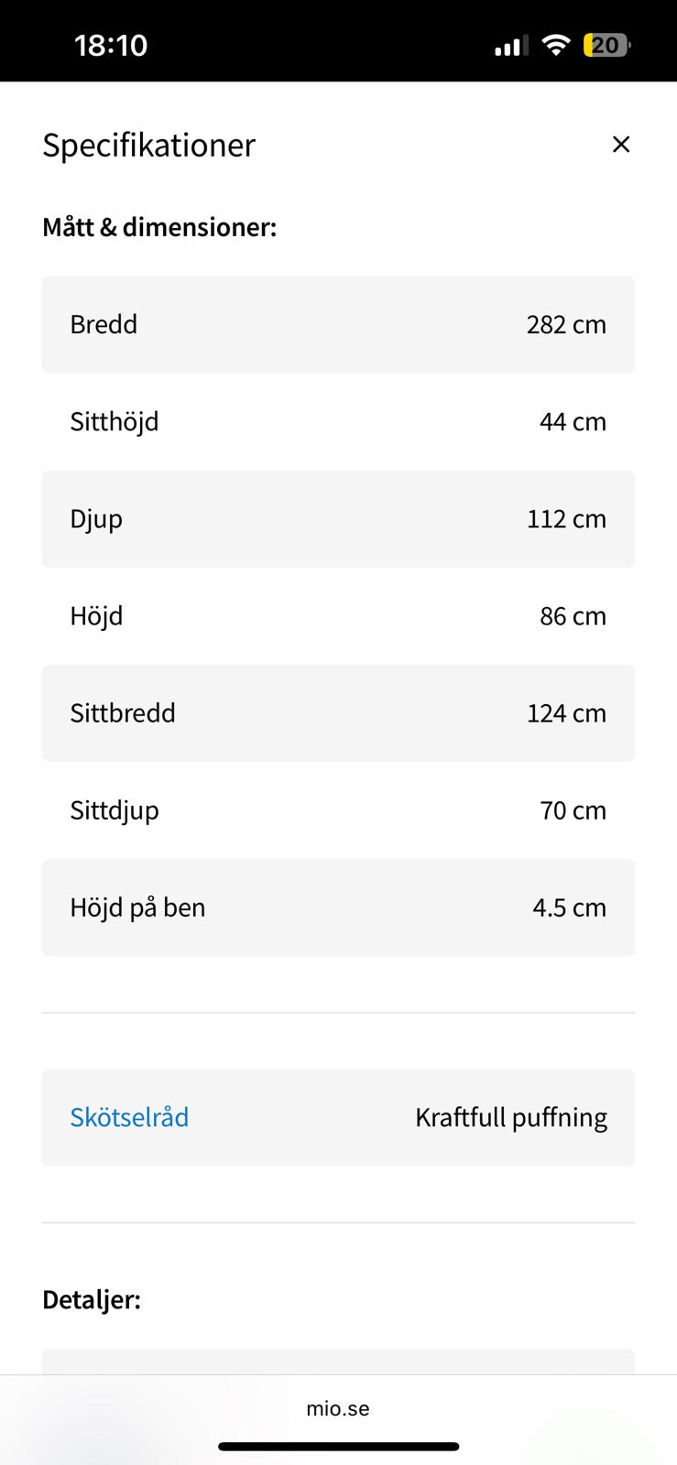This screenshot has width=677, height=1465.
Task: Select the Höjd på ben row
Action: (x=338, y=907)
